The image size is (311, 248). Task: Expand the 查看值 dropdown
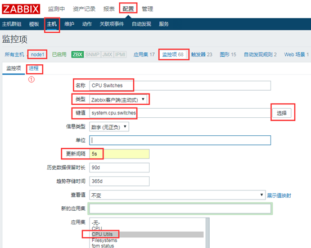[177, 195]
